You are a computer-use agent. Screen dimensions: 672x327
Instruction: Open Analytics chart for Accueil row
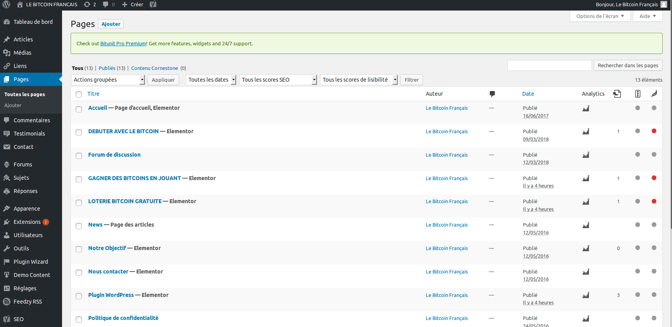click(586, 108)
